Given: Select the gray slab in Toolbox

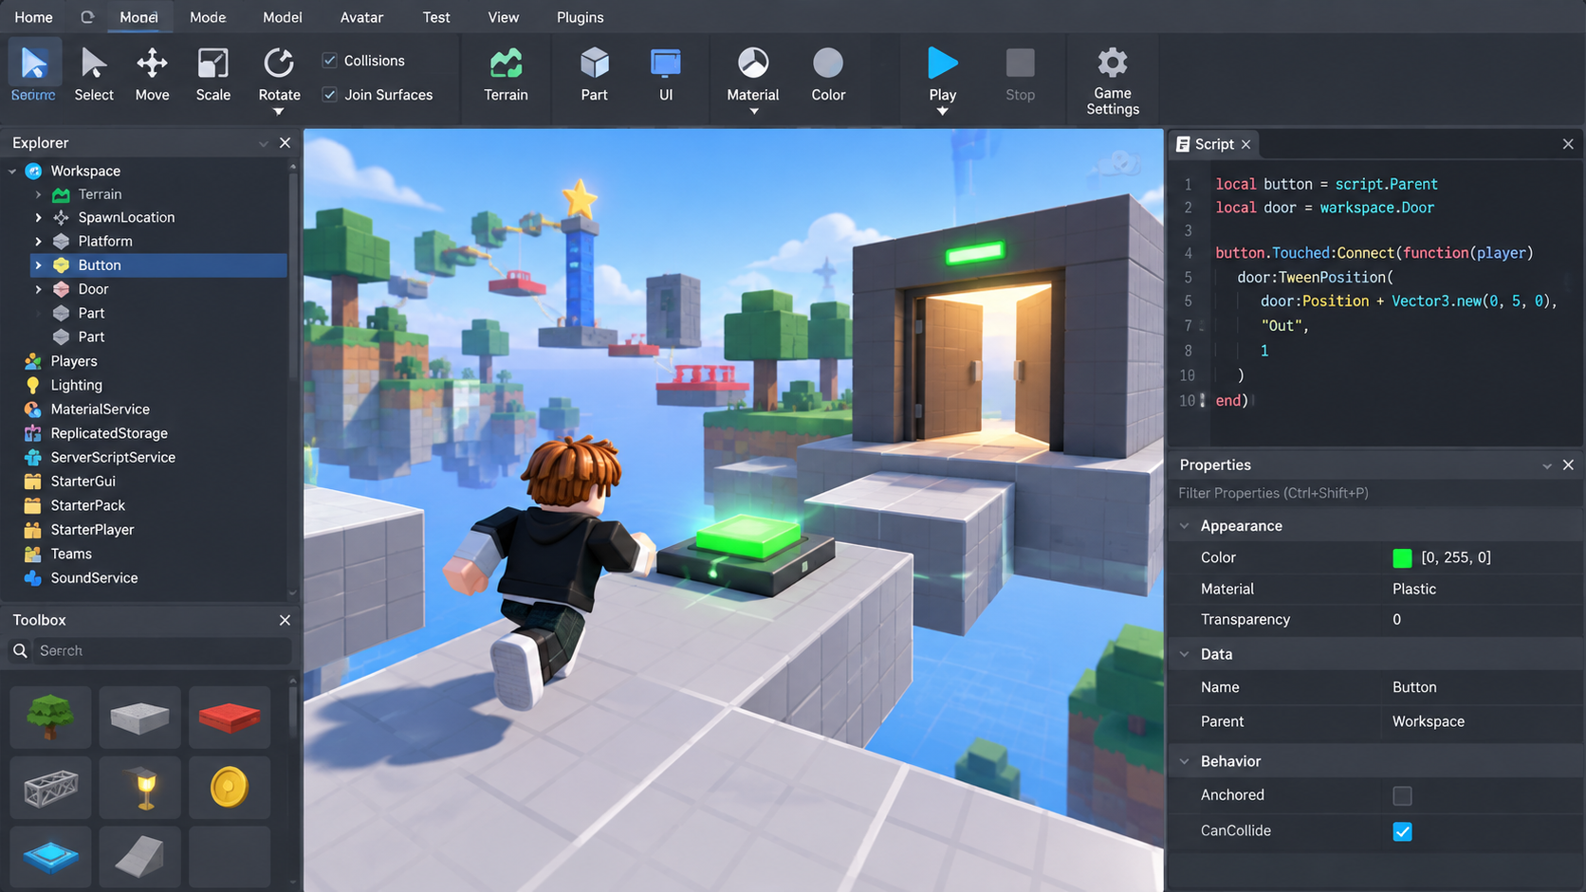Looking at the screenshot, I should [x=139, y=718].
